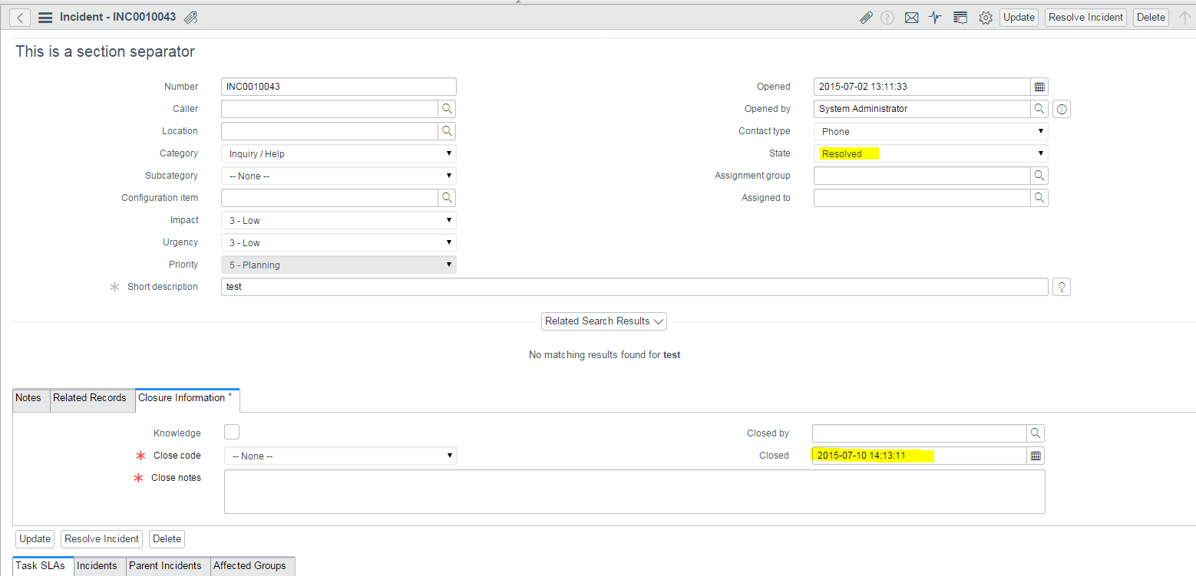Open the lookup search for Closed by
1196x576 pixels.
(1036, 433)
